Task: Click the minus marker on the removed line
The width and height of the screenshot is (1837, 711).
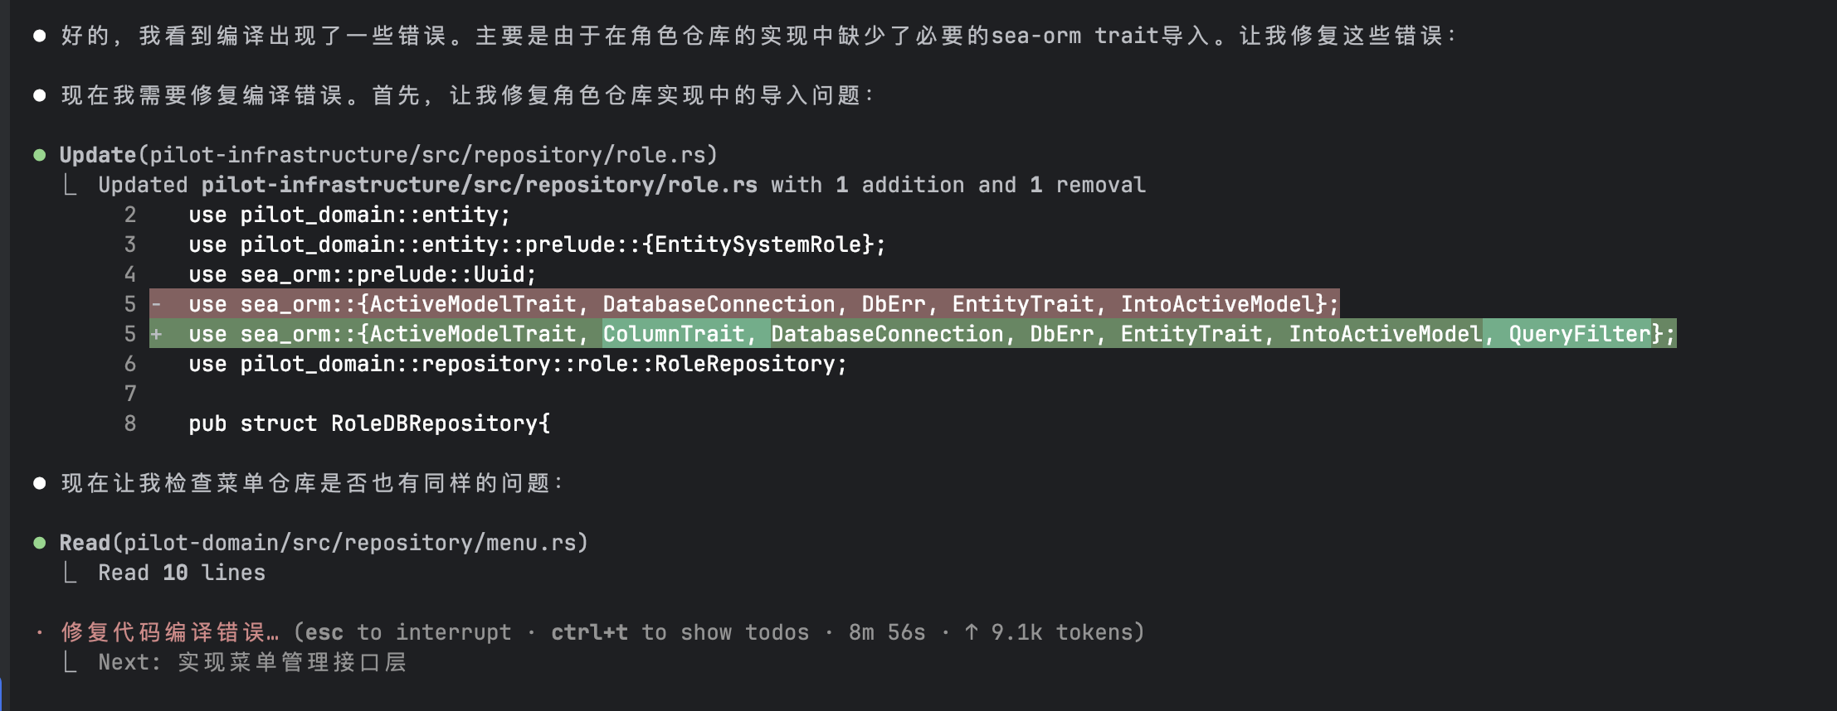Action: (x=156, y=304)
